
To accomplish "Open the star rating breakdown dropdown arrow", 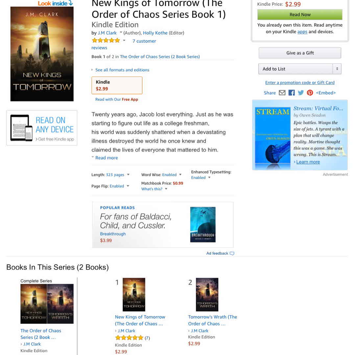I will [124, 40].
